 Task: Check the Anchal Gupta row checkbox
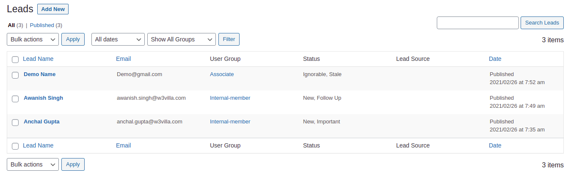click(15, 123)
